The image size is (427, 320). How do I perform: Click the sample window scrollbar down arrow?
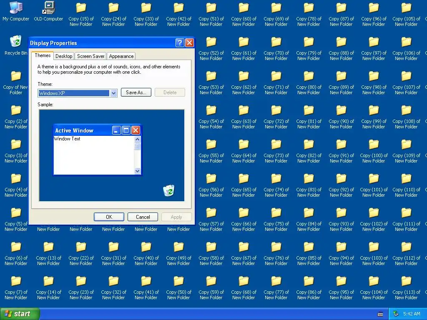coord(137,171)
